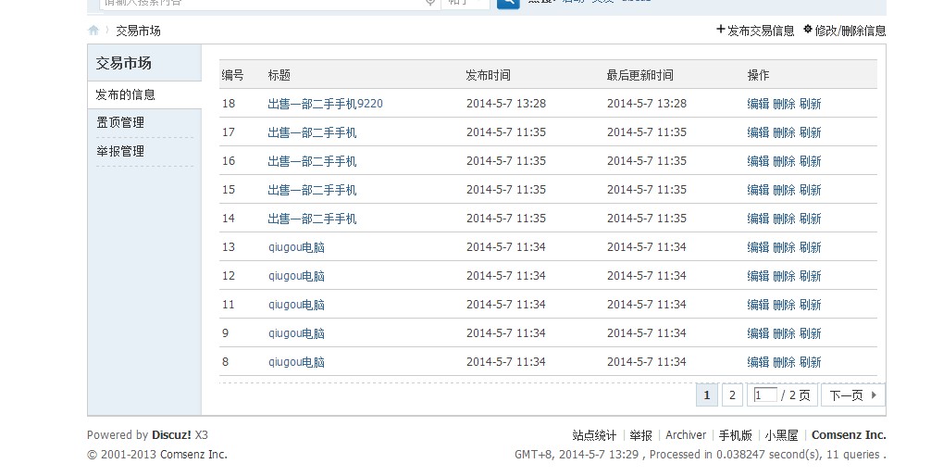
Task: Click 删除 for listing 12
Action: tap(785, 276)
